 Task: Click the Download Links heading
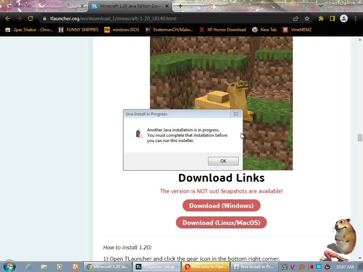pyautogui.click(x=221, y=178)
